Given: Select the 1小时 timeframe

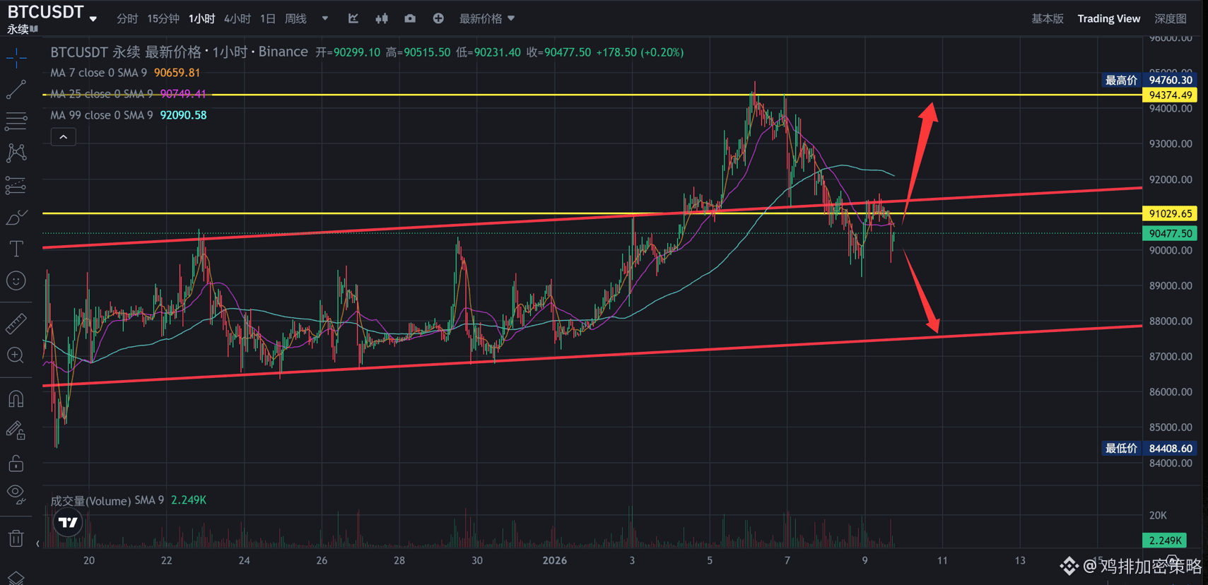Looking at the screenshot, I should click(201, 19).
